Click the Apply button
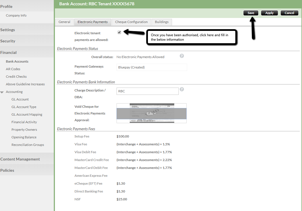The height and width of the screenshot is (211, 302). (269, 13)
